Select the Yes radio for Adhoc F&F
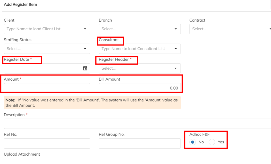Image resolution: width=271 pixels, height=164 pixels. (x=212, y=142)
